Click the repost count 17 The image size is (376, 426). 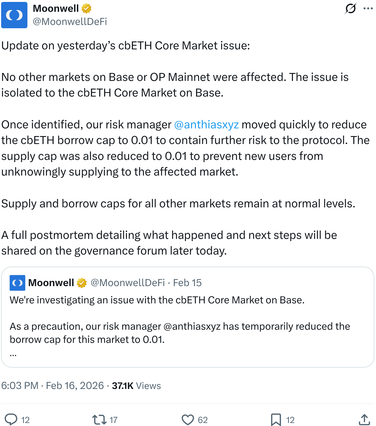coord(113,420)
